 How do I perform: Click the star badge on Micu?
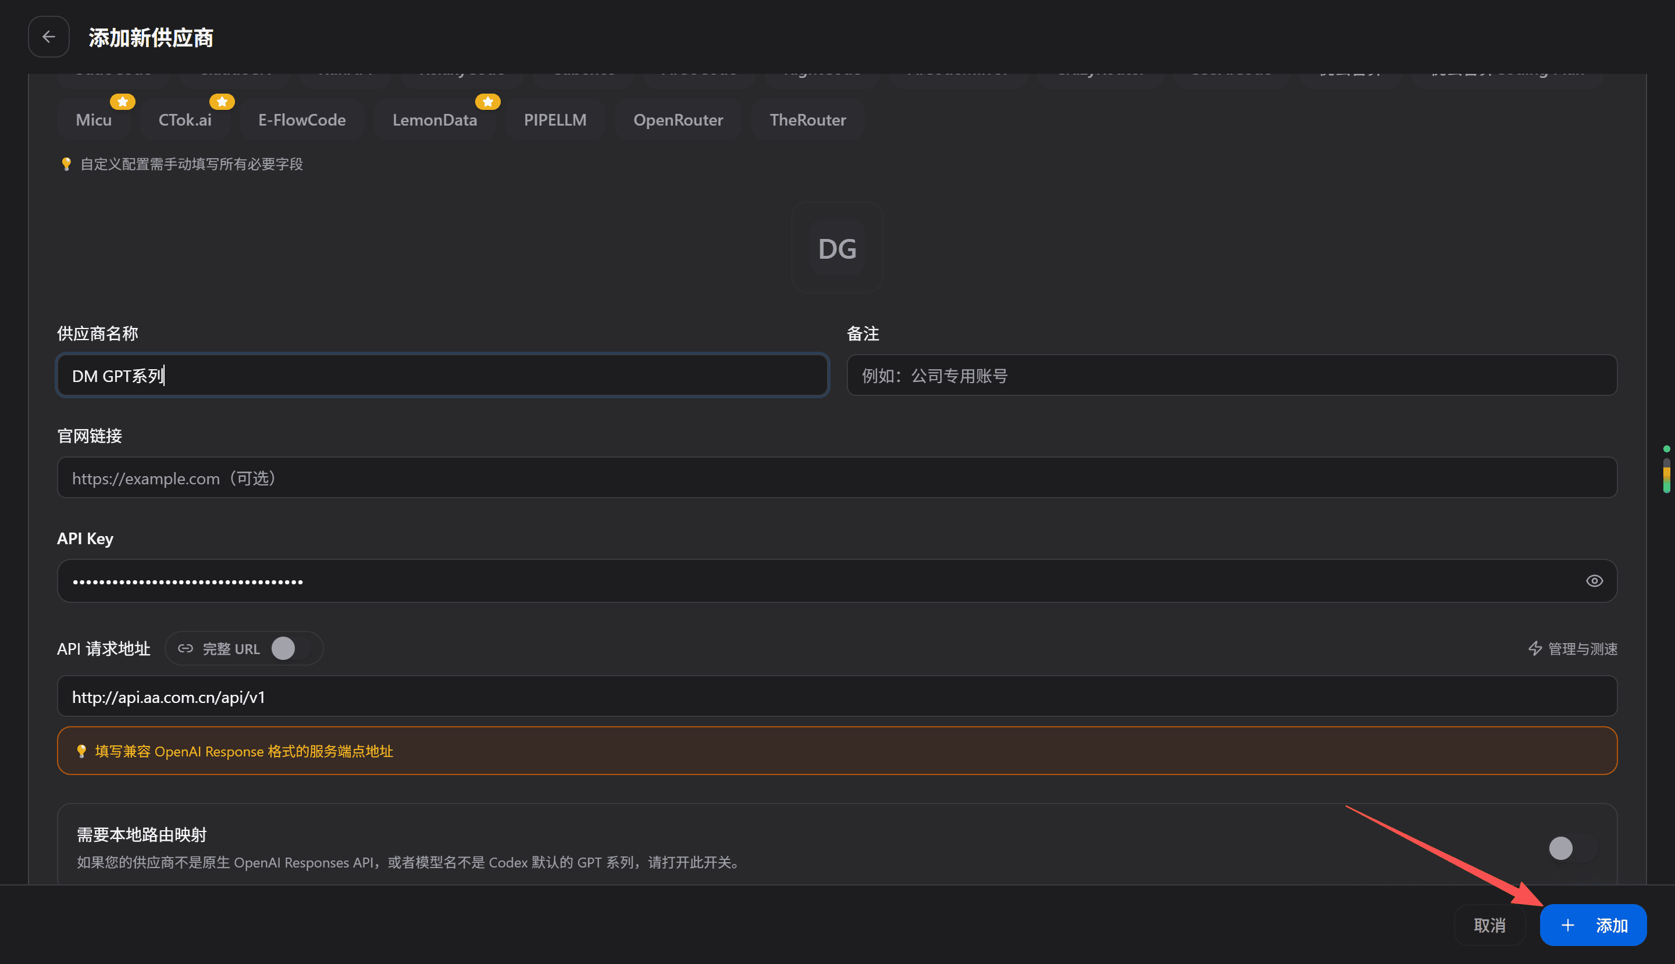(123, 102)
